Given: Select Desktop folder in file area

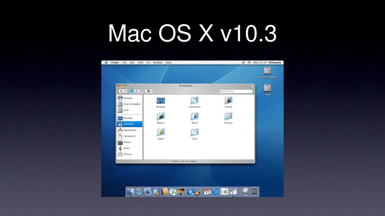Looking at the screenshot, I should pos(161,102).
